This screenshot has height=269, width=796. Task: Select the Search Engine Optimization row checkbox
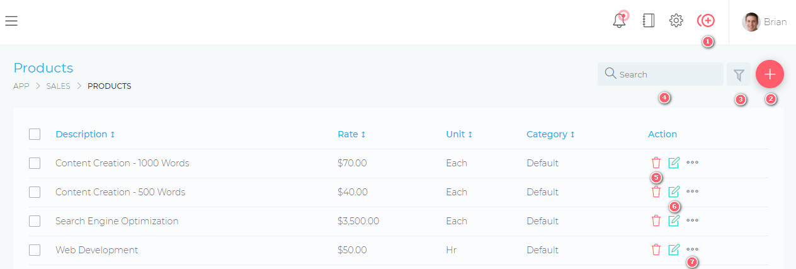(x=35, y=221)
